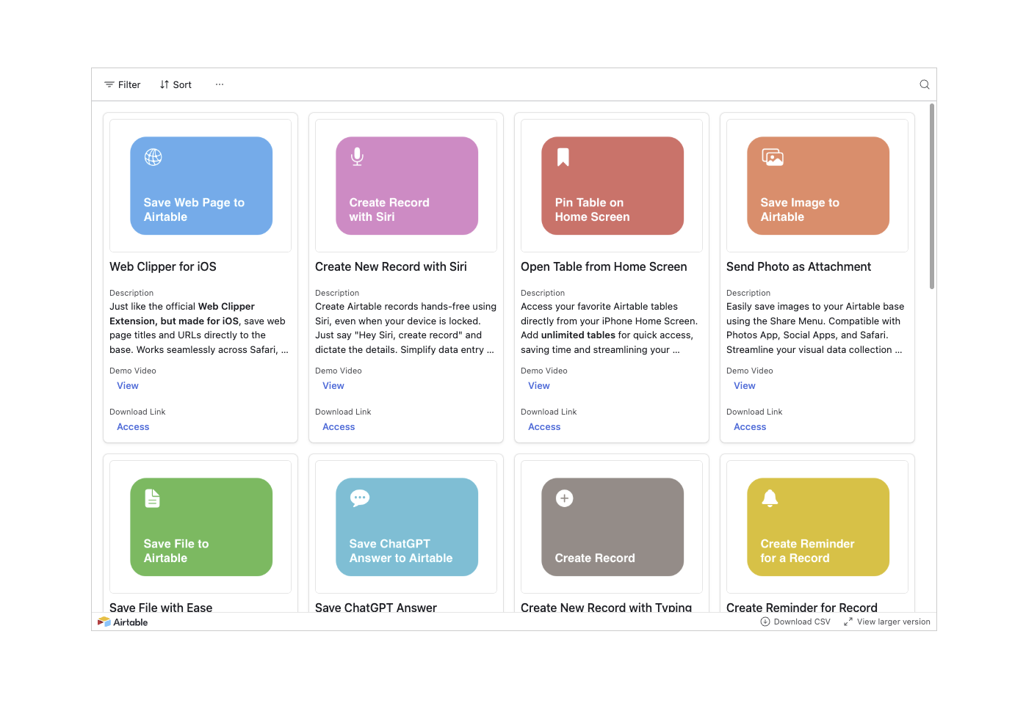View demo video for Web Clipper for iOS

click(x=128, y=386)
